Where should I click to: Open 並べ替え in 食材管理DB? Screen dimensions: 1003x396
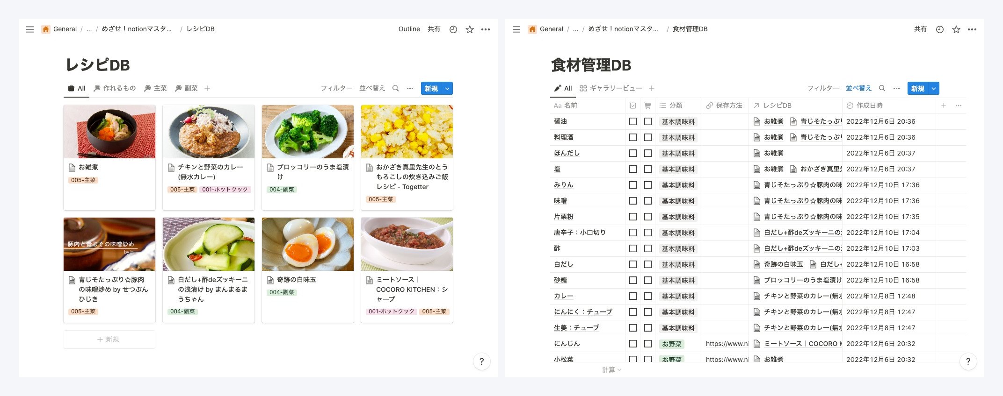click(x=859, y=88)
